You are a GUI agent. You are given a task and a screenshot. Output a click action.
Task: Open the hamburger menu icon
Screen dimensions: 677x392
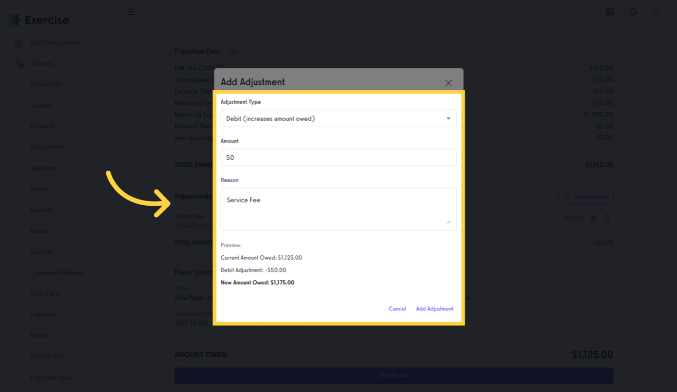tap(131, 11)
